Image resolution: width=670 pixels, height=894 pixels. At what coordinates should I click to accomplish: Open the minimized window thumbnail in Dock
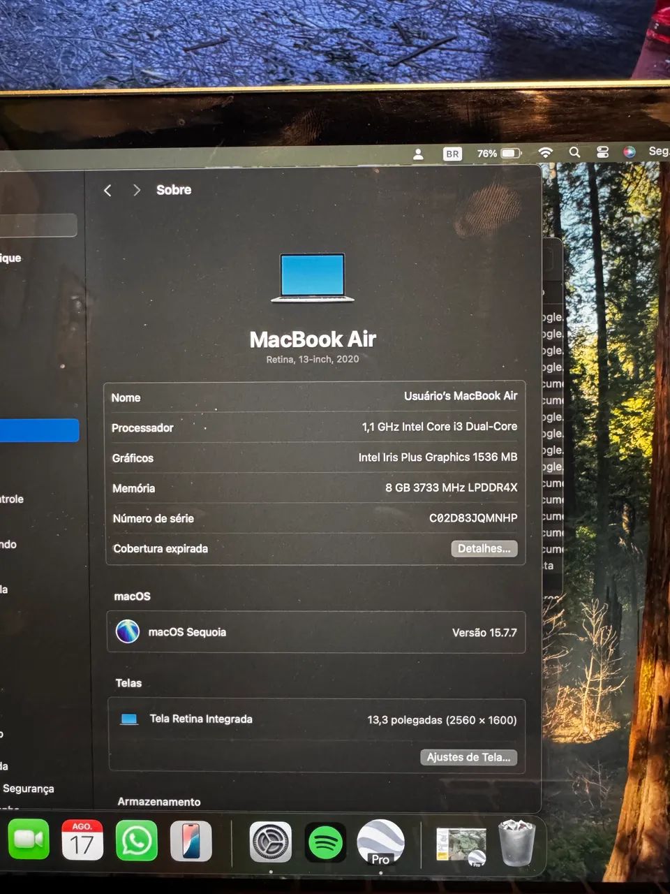pyautogui.click(x=461, y=847)
